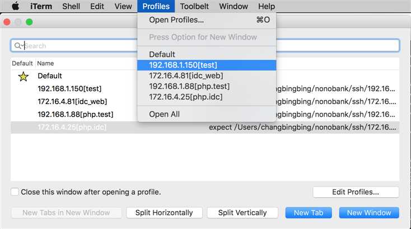
Task: Click the New Tab button
Action: (309, 213)
